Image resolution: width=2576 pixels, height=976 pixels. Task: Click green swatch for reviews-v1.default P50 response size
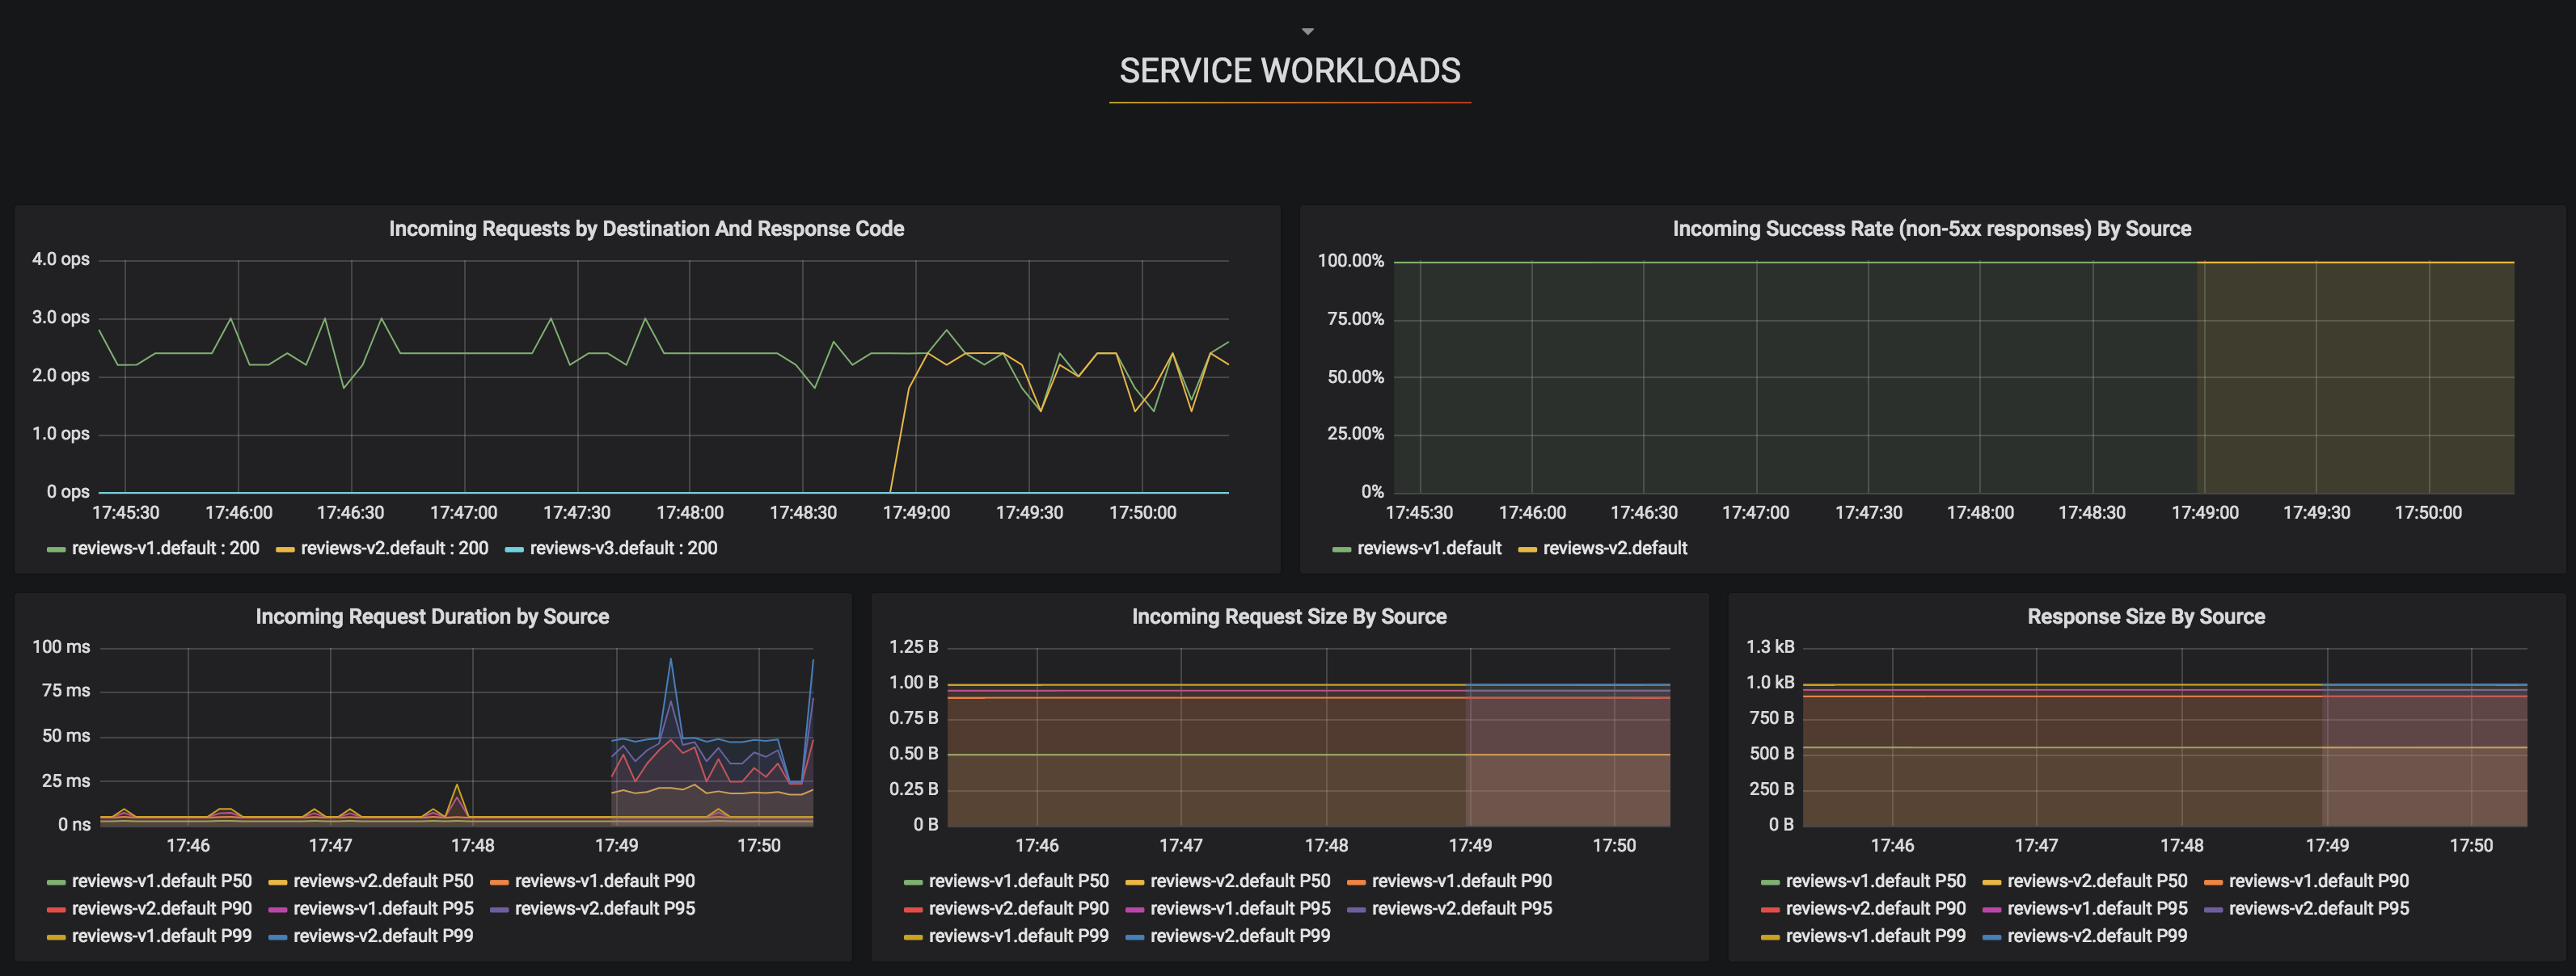click(x=1770, y=882)
